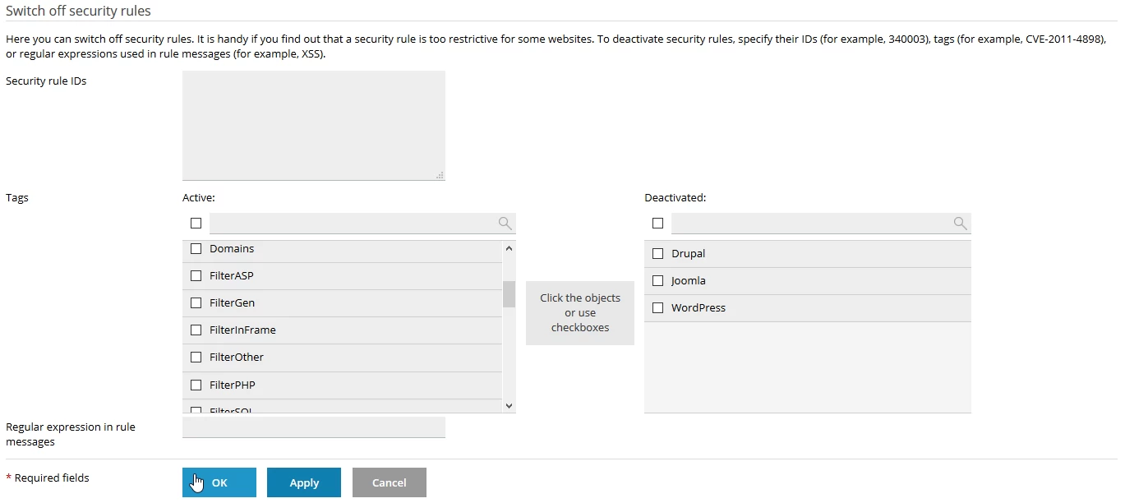Click the Apply button
1125x503 pixels.
(x=303, y=482)
